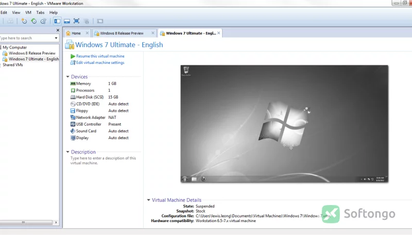Image resolution: width=412 pixels, height=235 pixels.
Task: Click the Hard Disk (SCSI) icon
Action: 73,97
